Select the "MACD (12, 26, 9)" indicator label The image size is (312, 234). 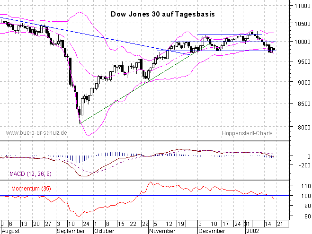pos(30,174)
